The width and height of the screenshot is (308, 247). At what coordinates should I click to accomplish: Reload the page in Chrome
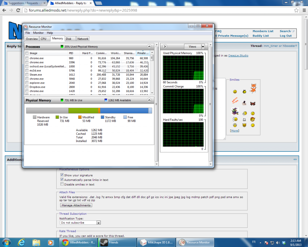[x=18, y=10]
